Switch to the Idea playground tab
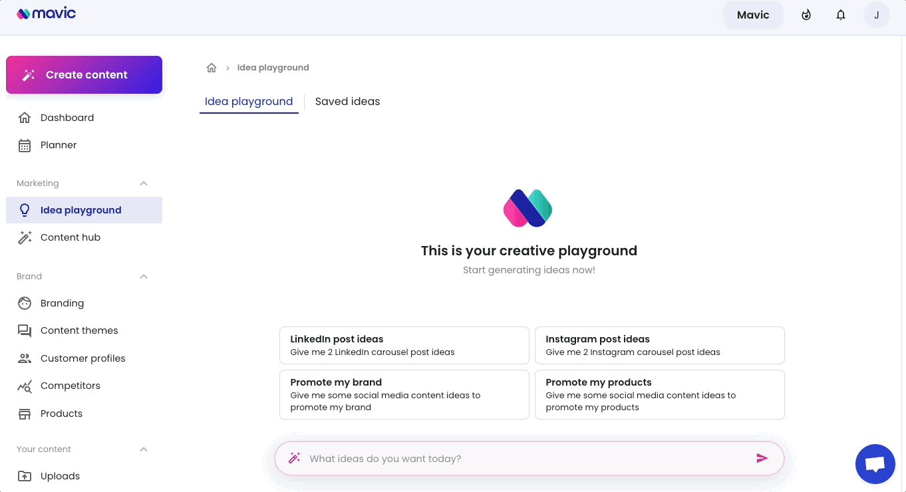 [249, 102]
